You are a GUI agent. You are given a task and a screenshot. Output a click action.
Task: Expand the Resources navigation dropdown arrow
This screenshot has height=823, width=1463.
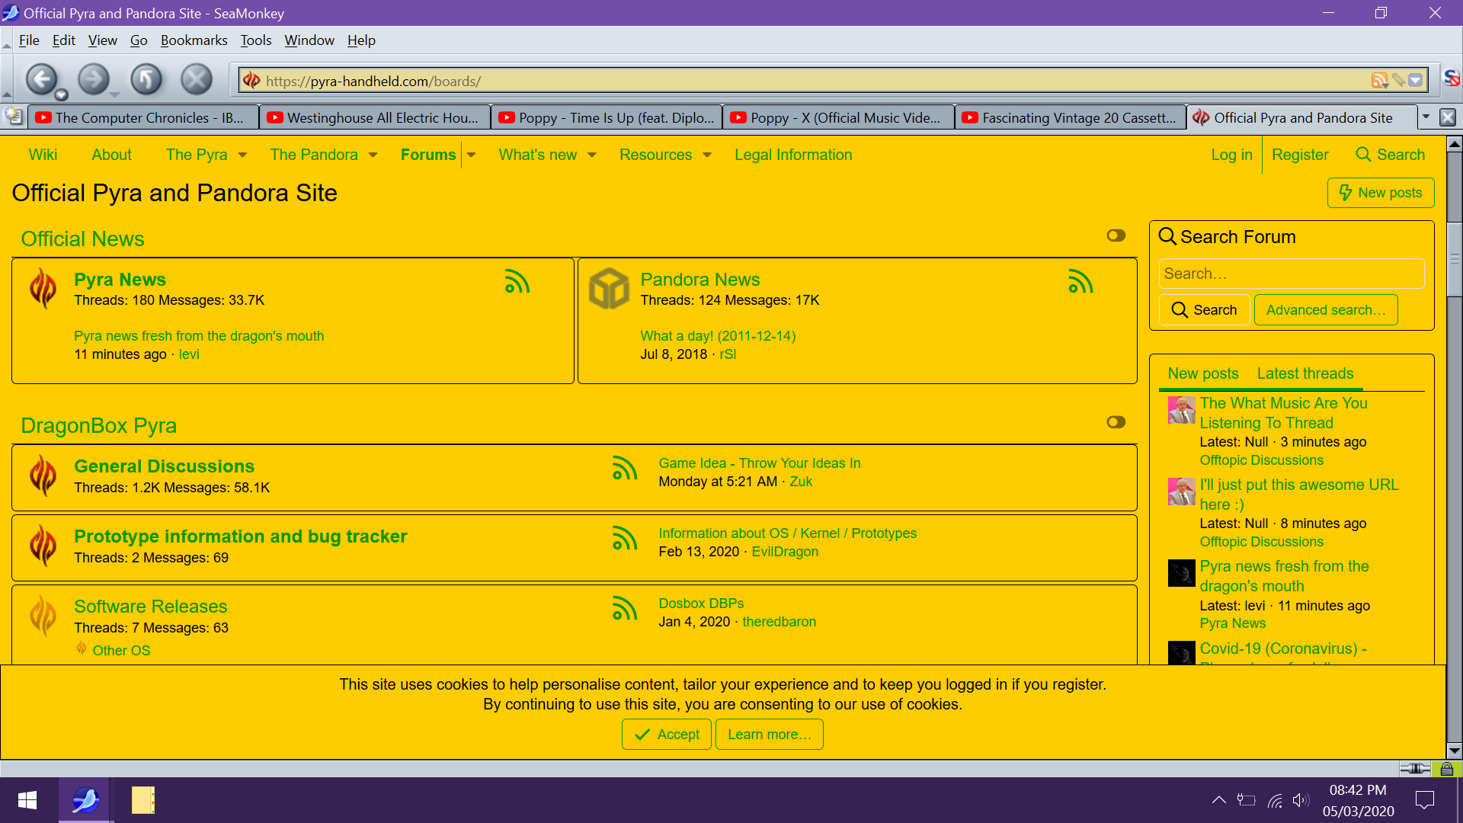coord(707,155)
